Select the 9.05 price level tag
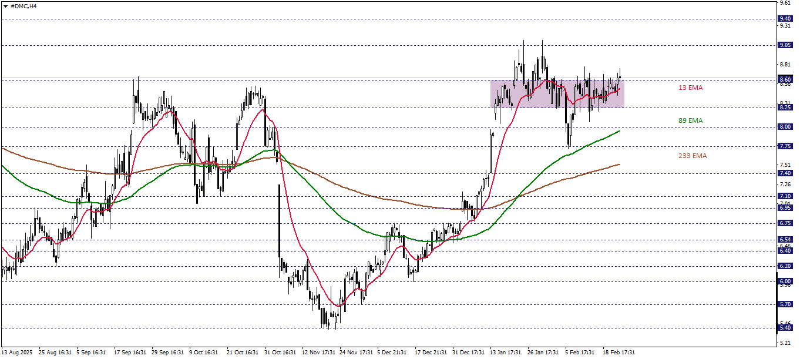Image resolution: width=800 pixels, height=359 pixels. (785, 45)
